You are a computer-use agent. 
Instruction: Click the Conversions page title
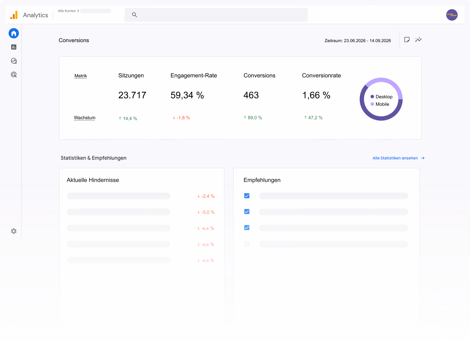coord(74,40)
